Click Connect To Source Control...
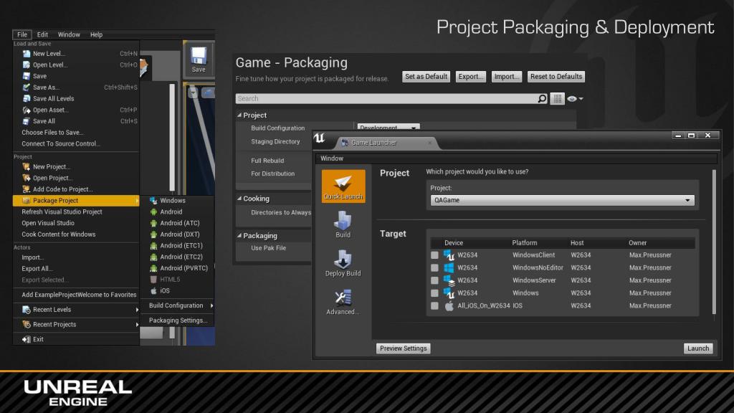734x413 pixels. 61,143
